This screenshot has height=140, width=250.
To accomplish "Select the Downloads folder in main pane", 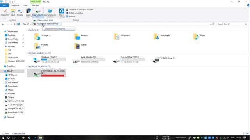I will click(x=161, y=37).
